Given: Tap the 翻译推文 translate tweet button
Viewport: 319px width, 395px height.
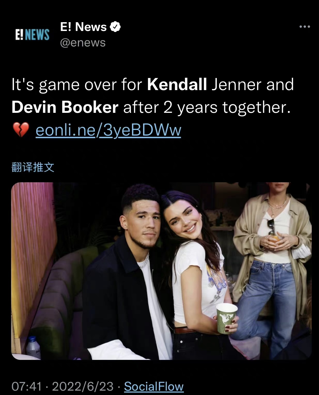Looking at the screenshot, I should (33, 167).
